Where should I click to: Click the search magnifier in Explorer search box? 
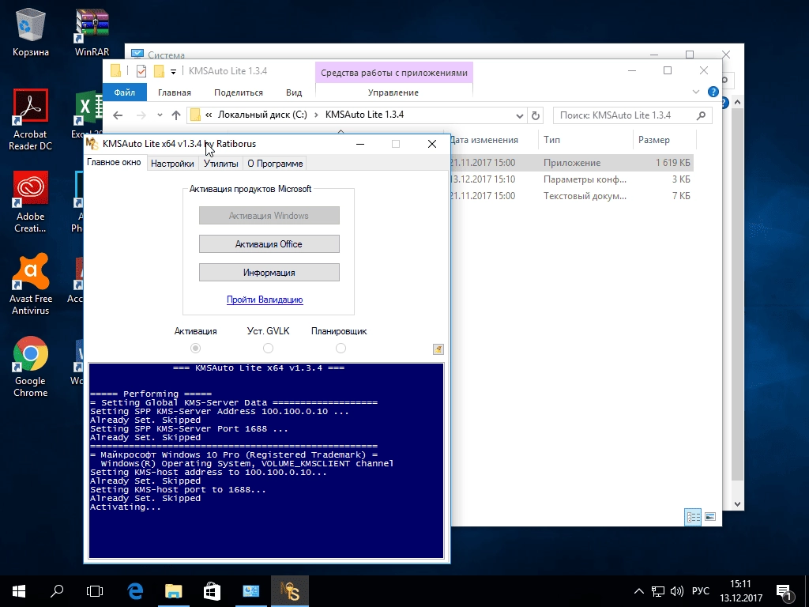point(701,115)
